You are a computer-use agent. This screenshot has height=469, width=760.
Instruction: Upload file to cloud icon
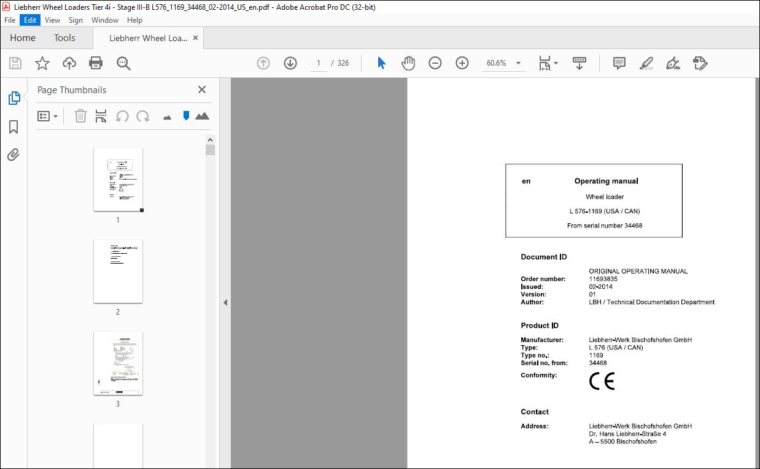pyautogui.click(x=69, y=63)
